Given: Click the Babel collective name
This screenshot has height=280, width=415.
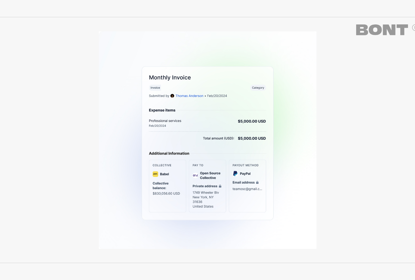Looking at the screenshot, I should pos(164,174).
